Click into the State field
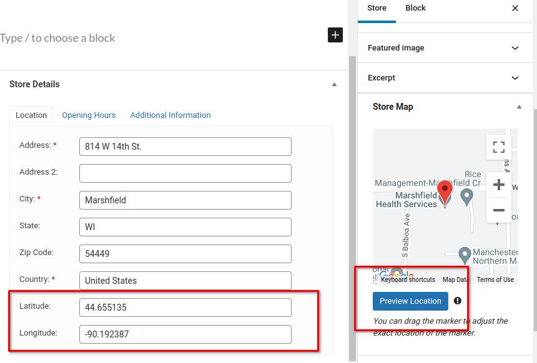 185,227
